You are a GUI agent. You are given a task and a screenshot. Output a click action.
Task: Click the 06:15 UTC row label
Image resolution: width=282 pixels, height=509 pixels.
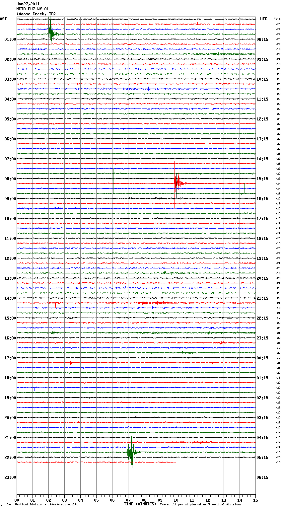pos(262,477)
